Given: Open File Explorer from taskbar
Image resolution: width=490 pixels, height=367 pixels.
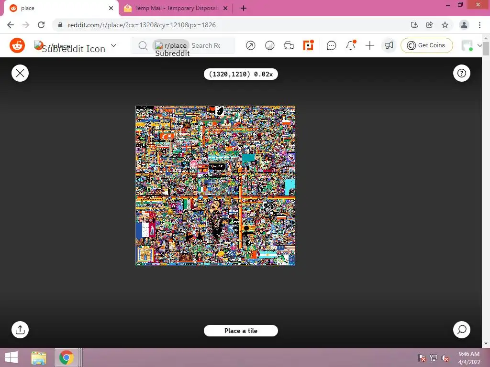Looking at the screenshot, I should [x=39, y=357].
